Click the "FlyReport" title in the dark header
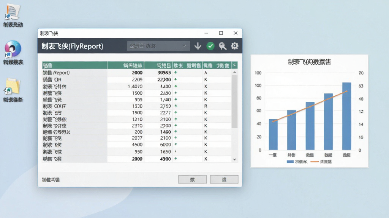 point(72,46)
